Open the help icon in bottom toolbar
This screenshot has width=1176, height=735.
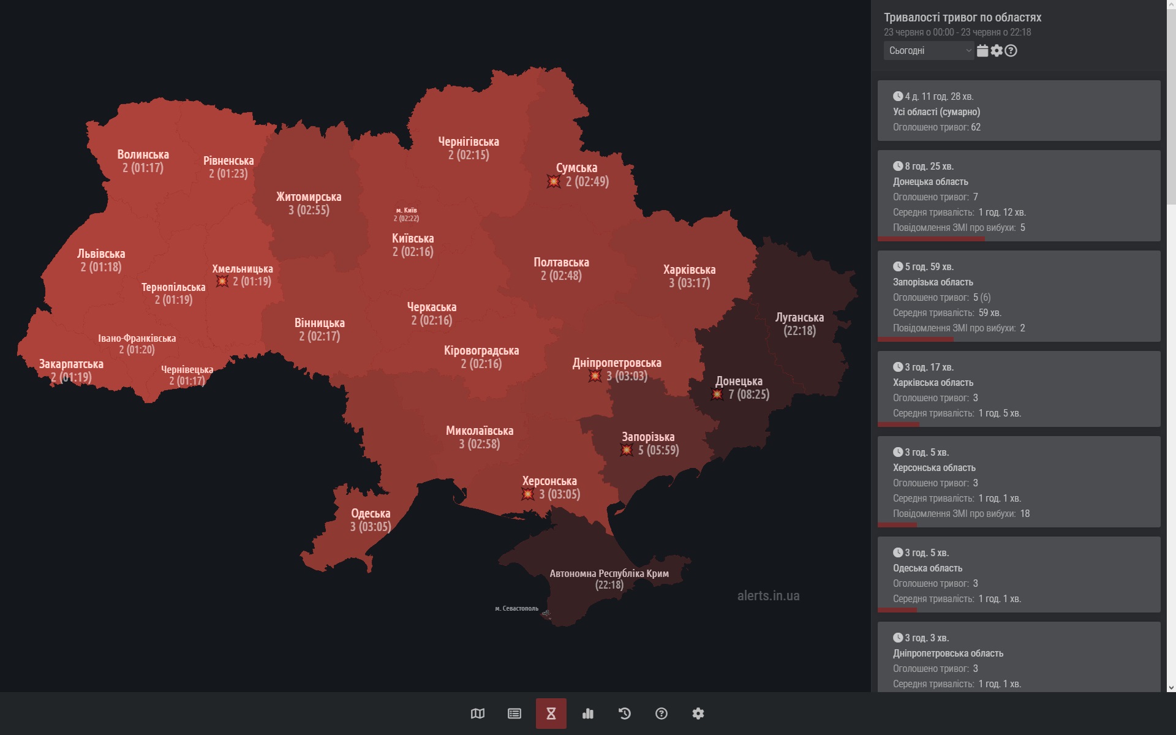661,714
